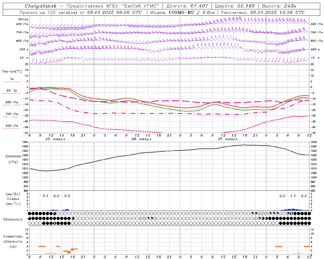Image resolution: width=324 pixels, height=259 pixels.
Task: Click the Chelyabinsk station title
Action: click(x=40, y=6)
